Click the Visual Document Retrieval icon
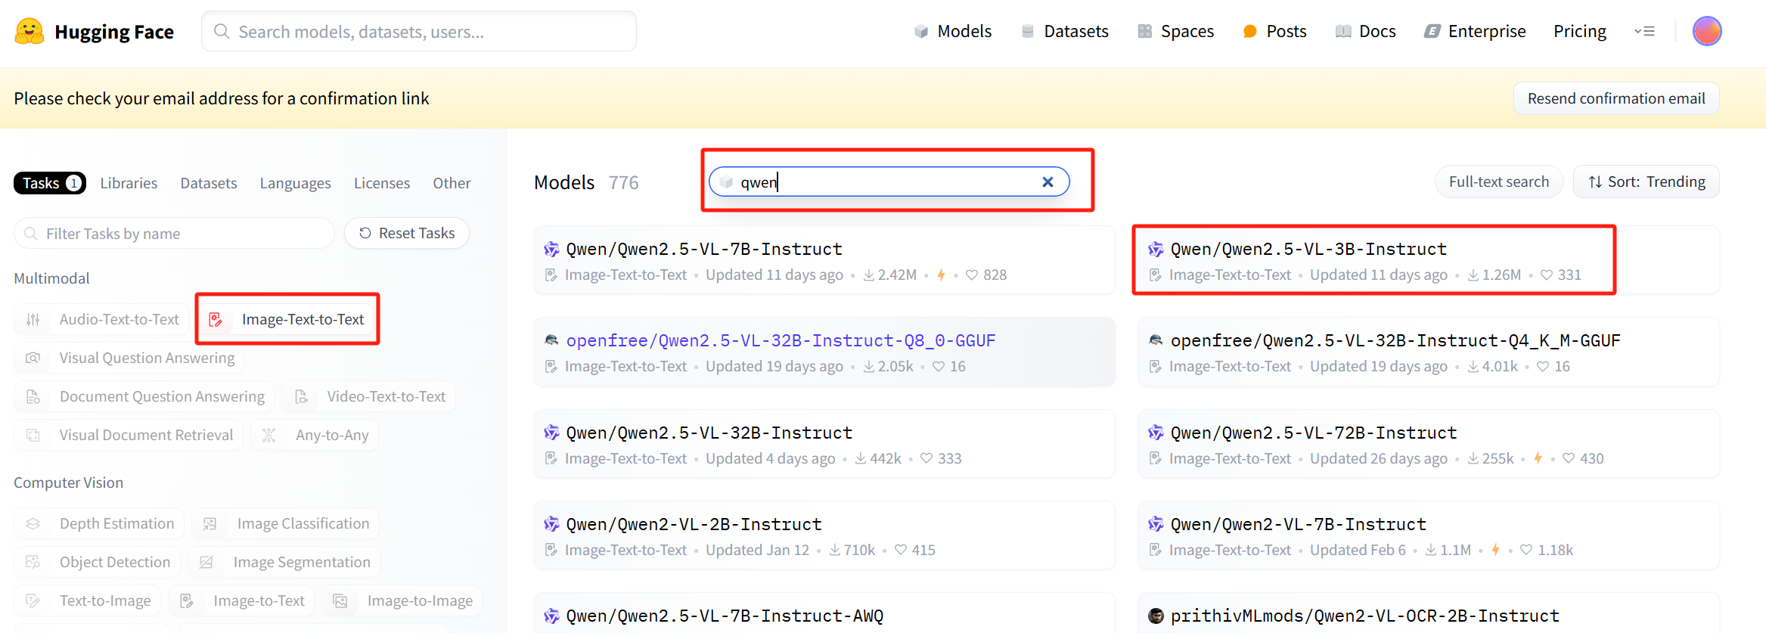This screenshot has height=633, width=1766. 33,435
